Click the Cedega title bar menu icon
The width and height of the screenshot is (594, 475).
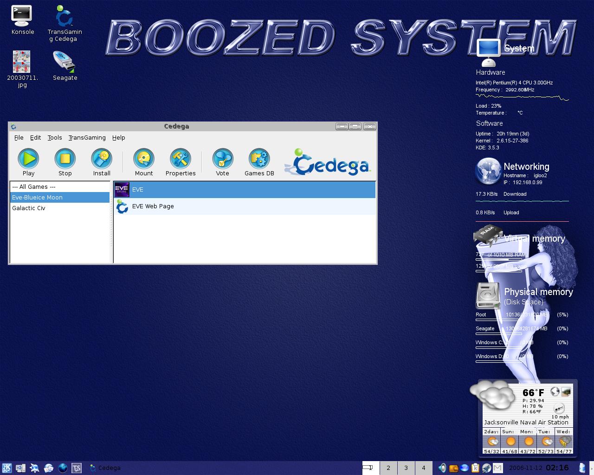tap(13, 127)
